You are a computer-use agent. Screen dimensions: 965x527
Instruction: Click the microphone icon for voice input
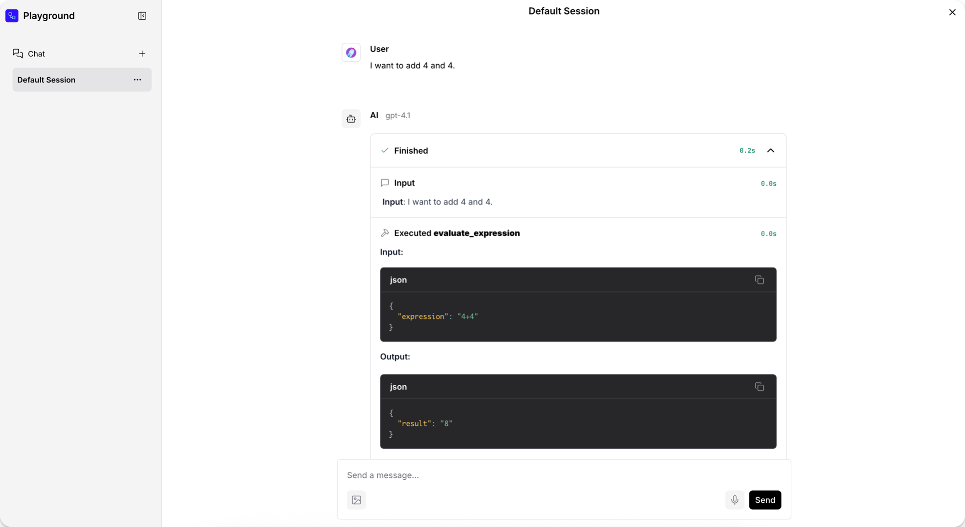click(734, 500)
